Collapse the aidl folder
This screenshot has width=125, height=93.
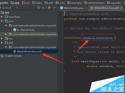2,43
